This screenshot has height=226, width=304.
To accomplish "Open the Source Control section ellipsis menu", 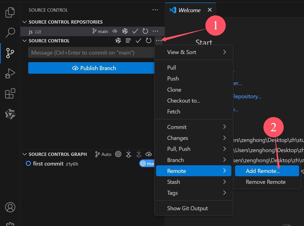I will (159, 41).
